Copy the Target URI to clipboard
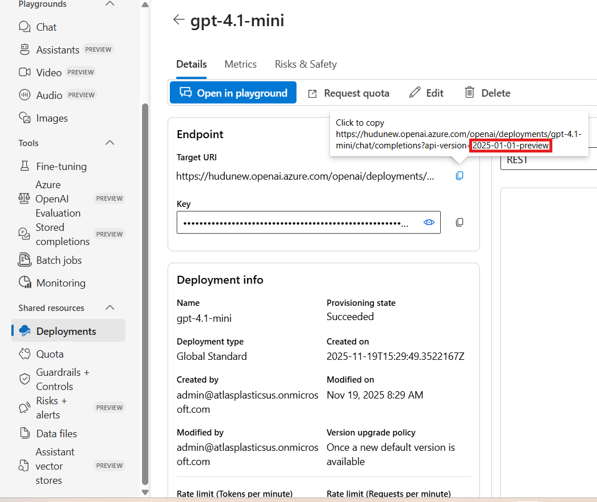This screenshot has height=502, width=597. [x=460, y=176]
